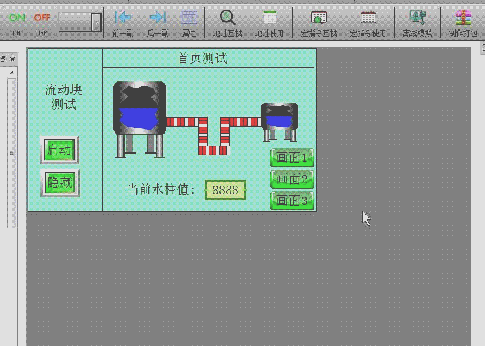Select the 画面2 screen button
This screenshot has height=346, width=485.
tap(292, 179)
